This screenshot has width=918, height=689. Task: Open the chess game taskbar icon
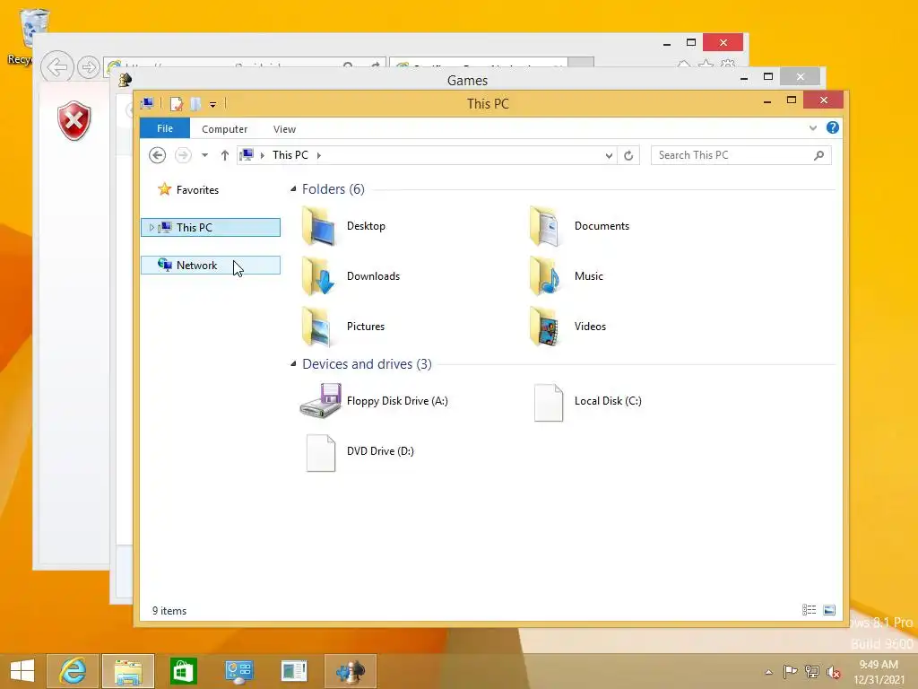click(351, 671)
